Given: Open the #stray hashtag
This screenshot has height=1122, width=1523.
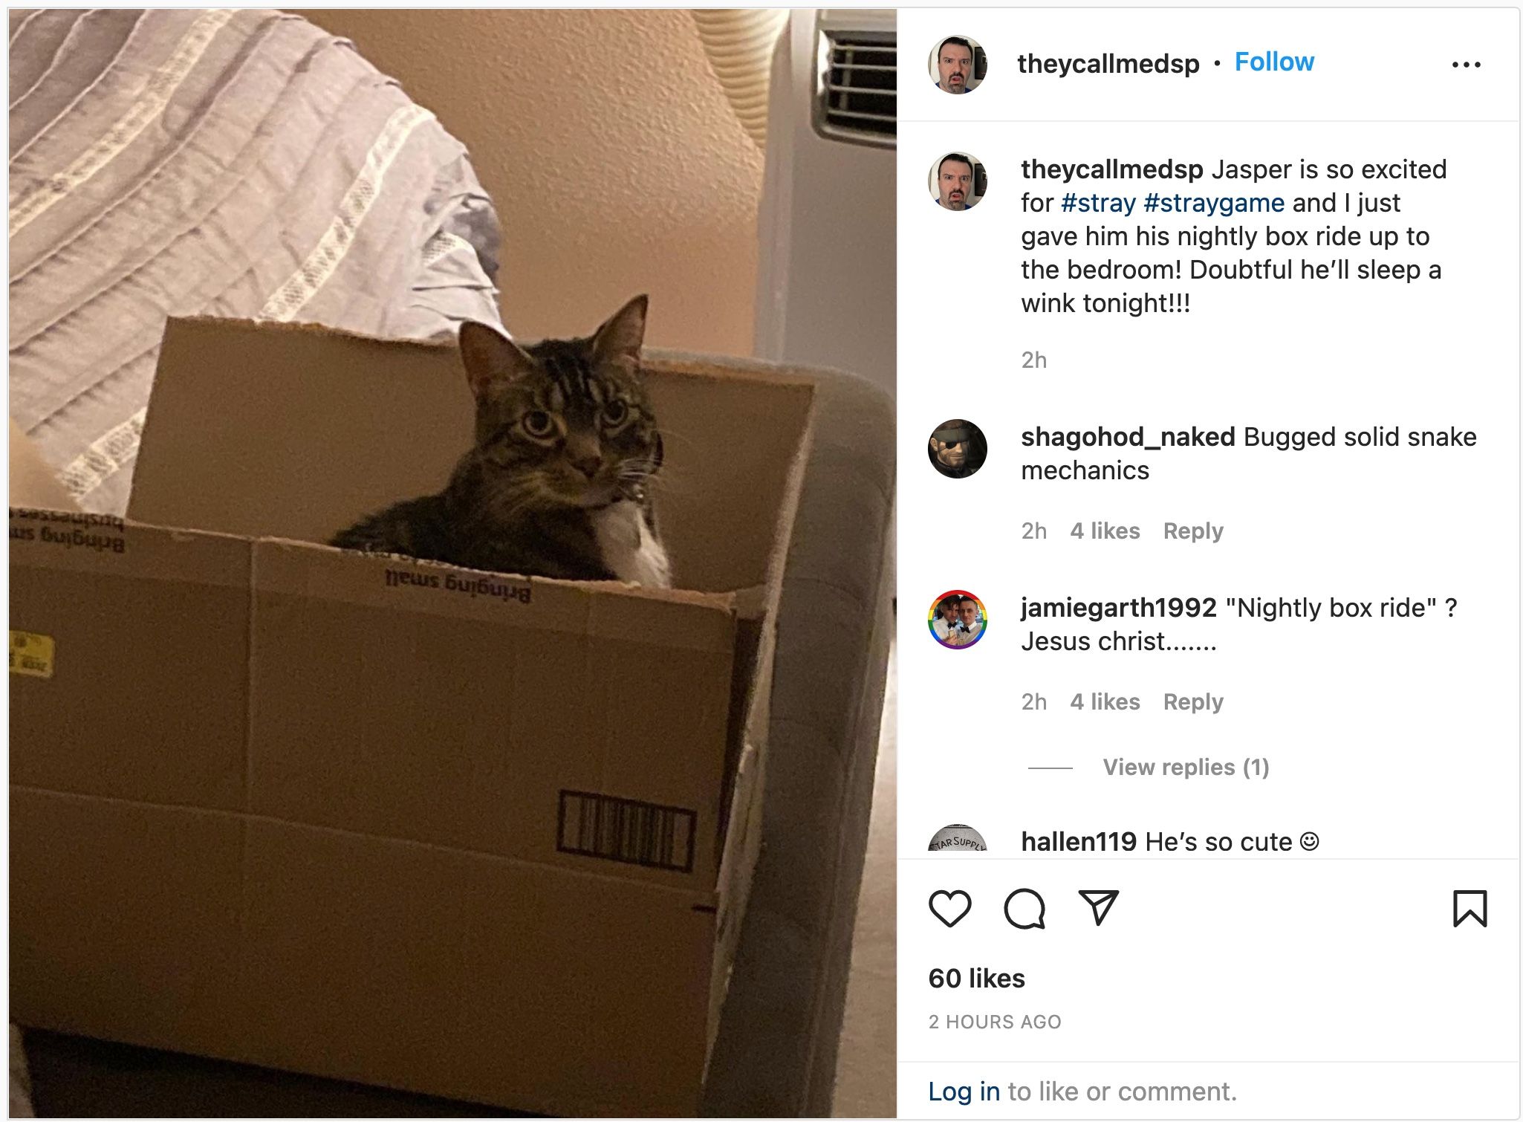Looking at the screenshot, I should 1099,203.
